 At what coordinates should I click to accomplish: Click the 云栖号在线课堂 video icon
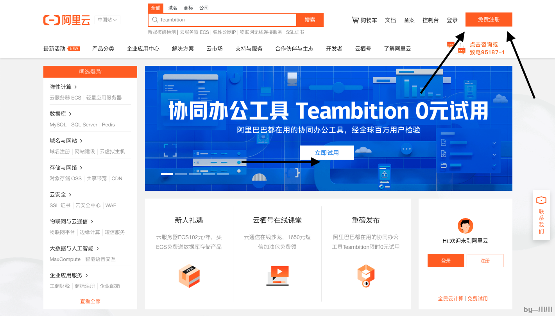pos(277,275)
